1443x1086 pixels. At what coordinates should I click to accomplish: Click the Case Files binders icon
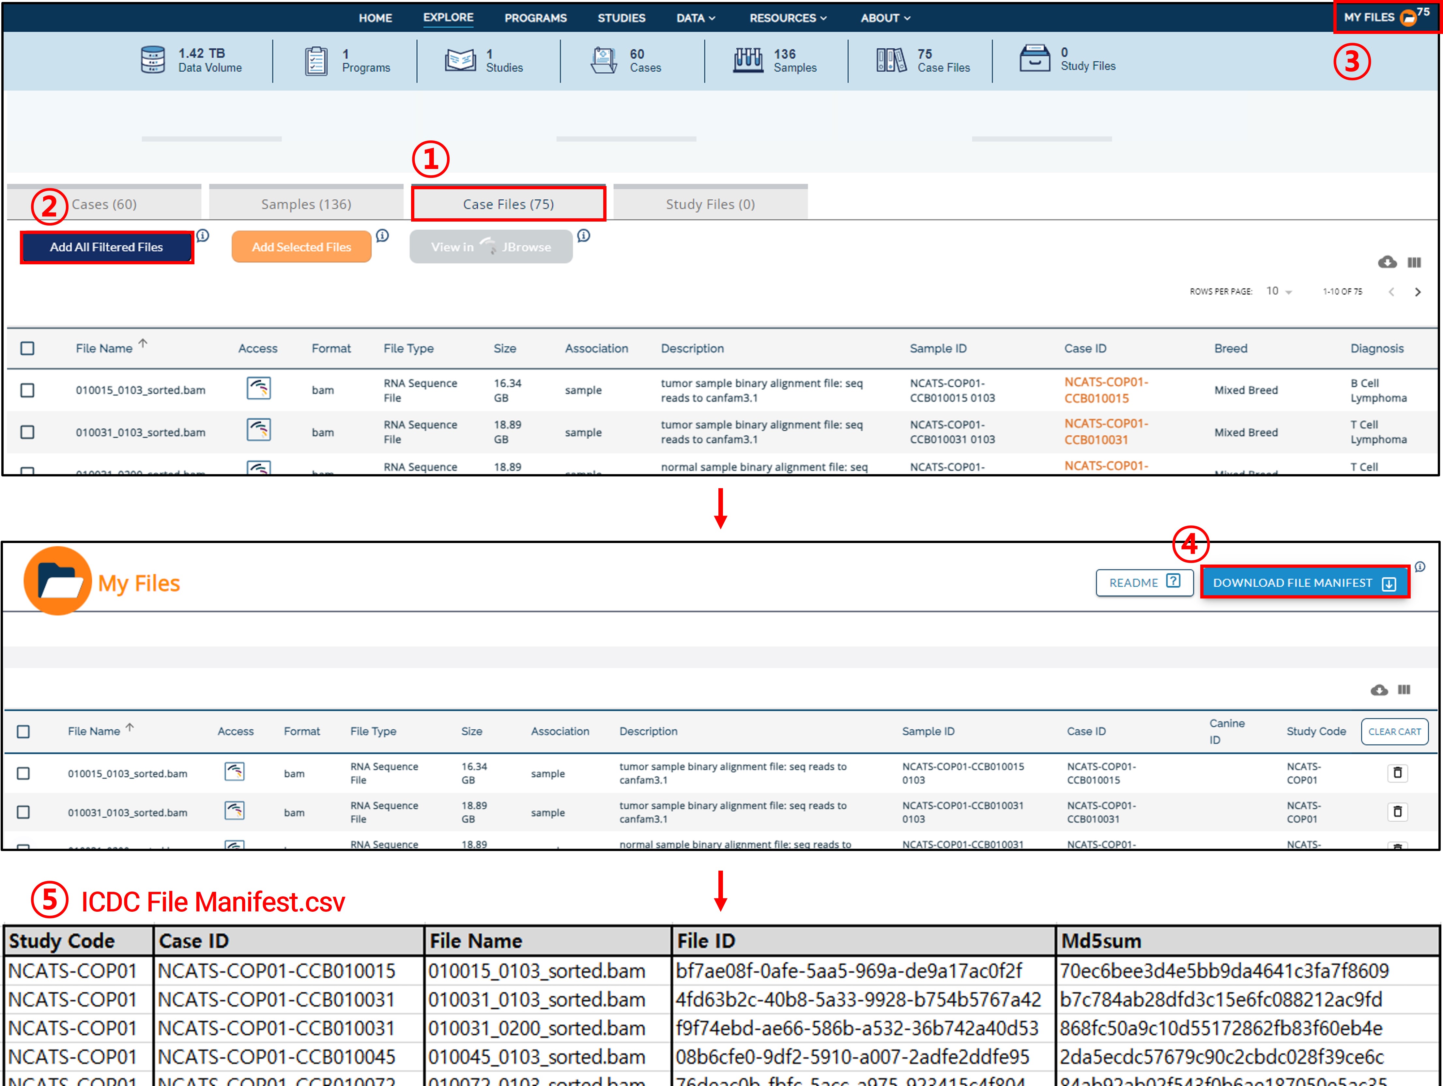tap(891, 60)
